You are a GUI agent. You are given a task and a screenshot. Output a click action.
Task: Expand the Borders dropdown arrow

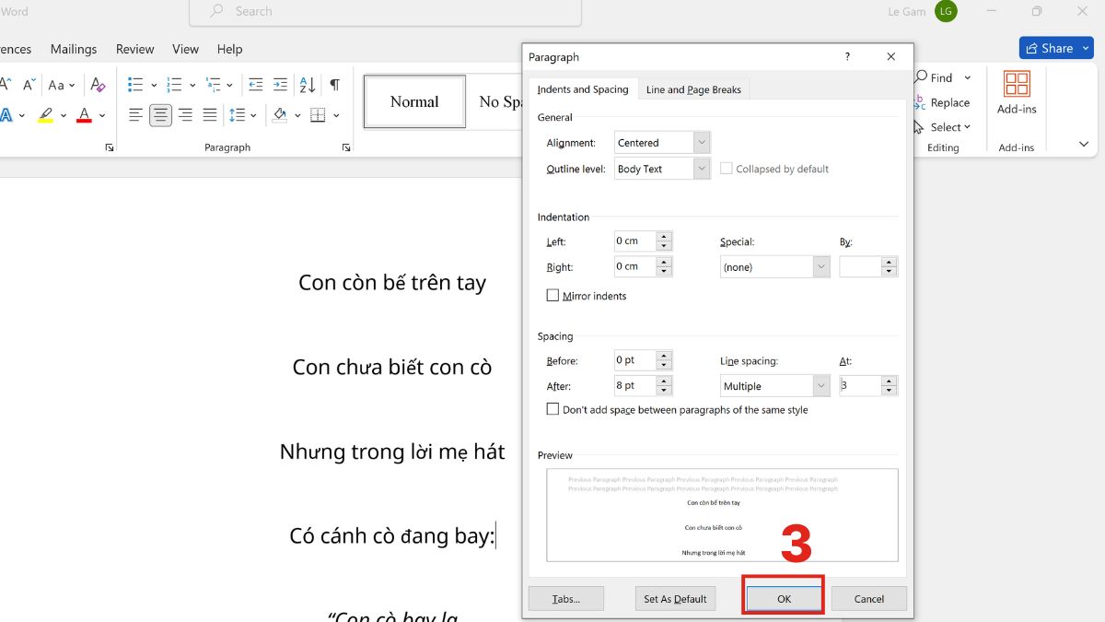[x=336, y=115]
